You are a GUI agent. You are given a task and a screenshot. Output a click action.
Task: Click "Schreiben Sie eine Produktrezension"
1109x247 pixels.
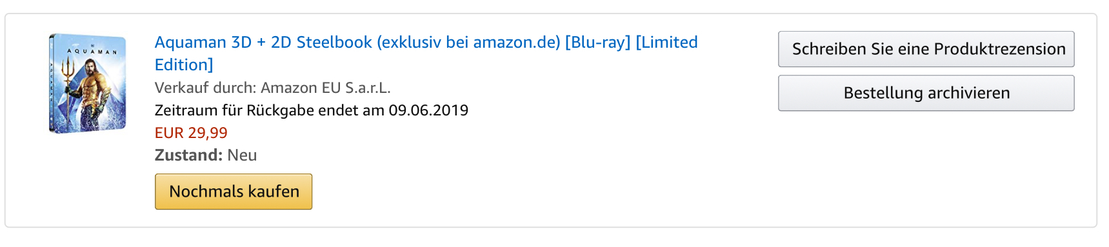pyautogui.click(x=926, y=49)
